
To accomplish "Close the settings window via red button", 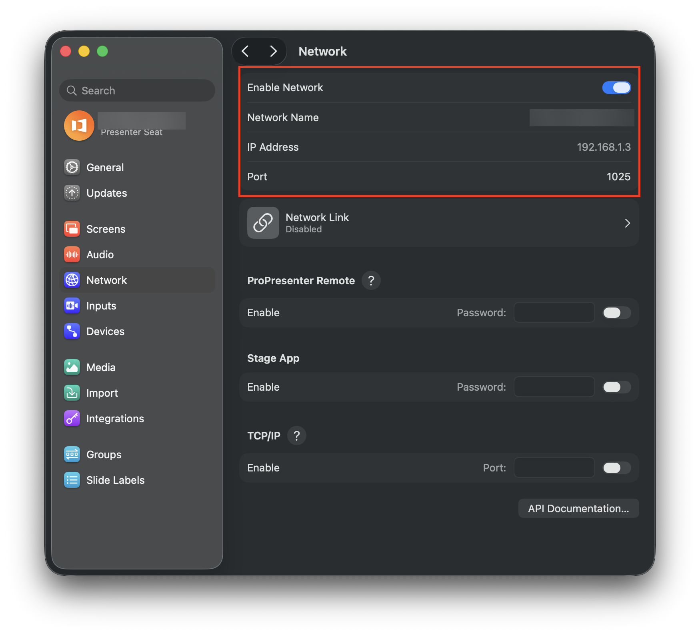I will coord(66,51).
